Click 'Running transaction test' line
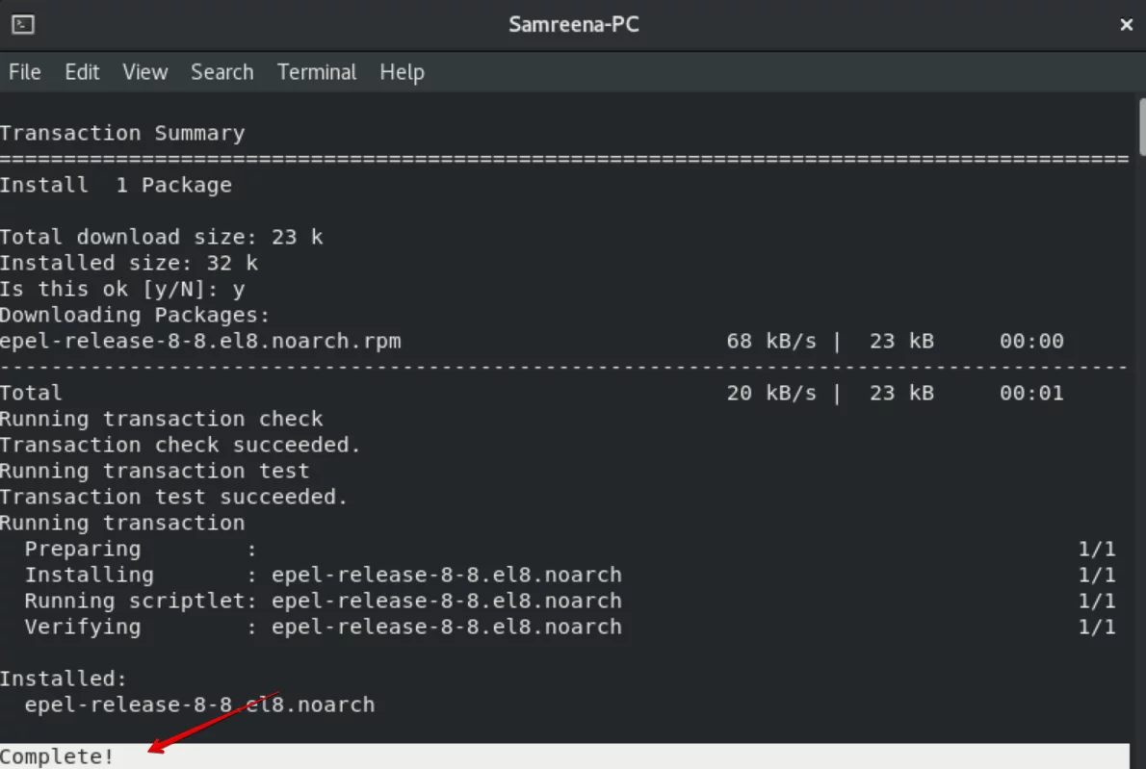Image resolution: width=1146 pixels, height=769 pixels. tap(154, 471)
